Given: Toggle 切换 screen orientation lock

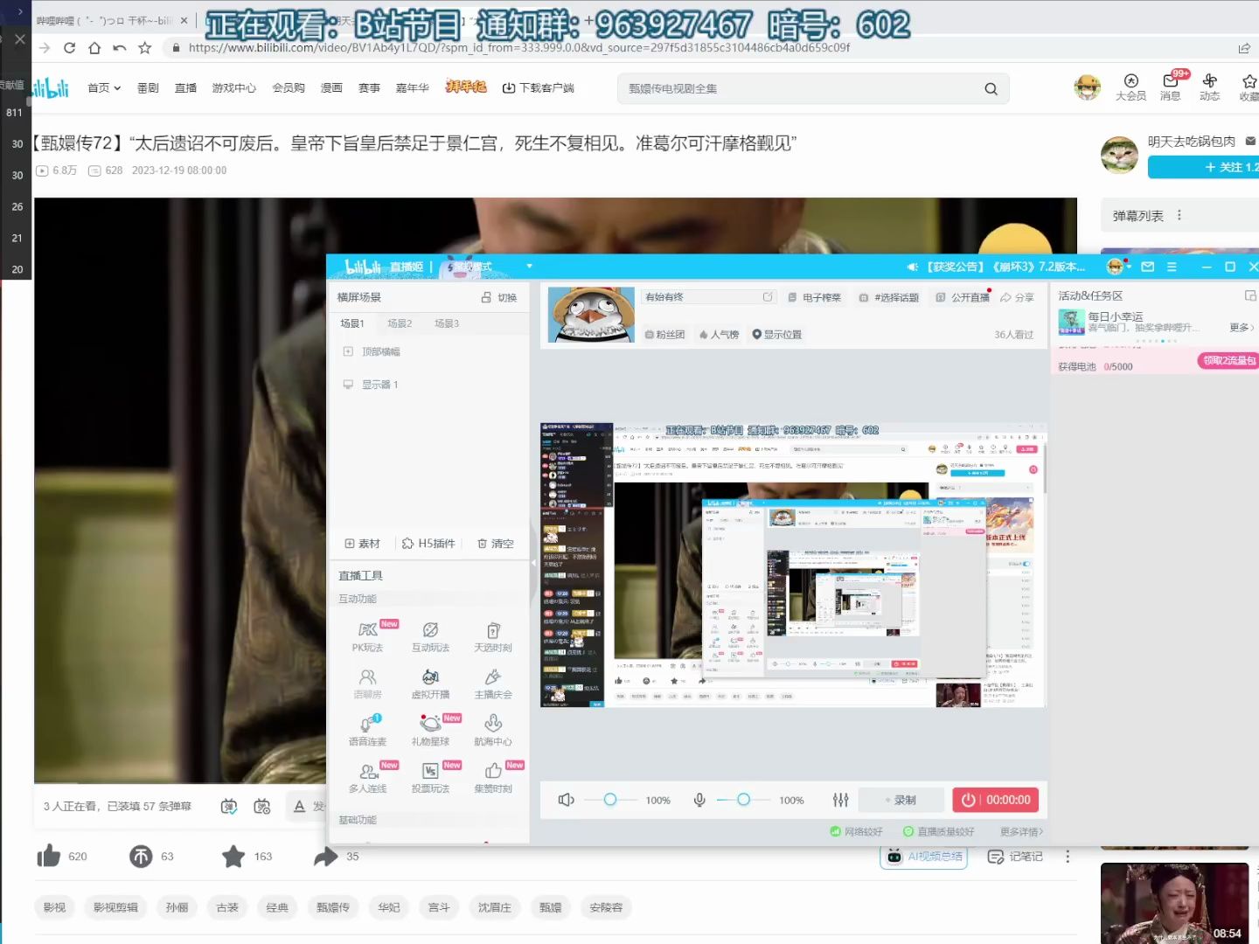Looking at the screenshot, I should 499,298.
